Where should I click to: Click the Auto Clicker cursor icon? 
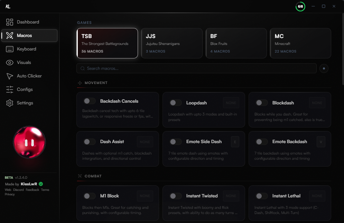(10, 76)
